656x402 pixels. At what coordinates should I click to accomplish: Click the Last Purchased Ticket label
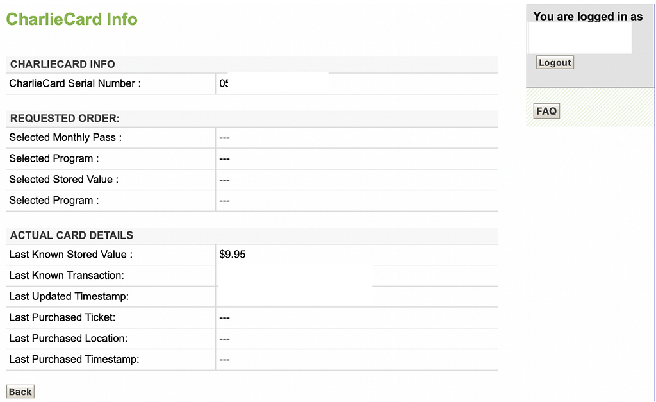[x=62, y=317]
